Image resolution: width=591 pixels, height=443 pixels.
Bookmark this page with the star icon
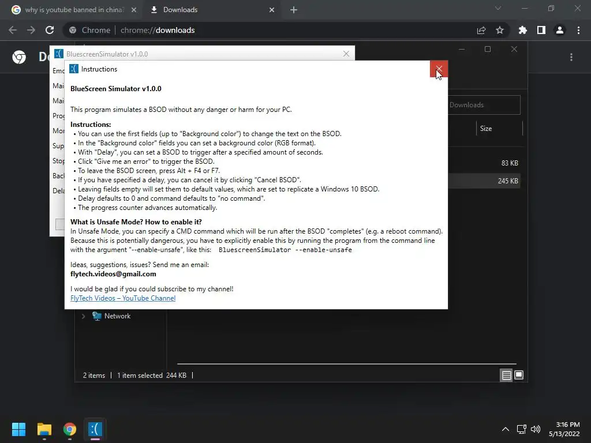(x=499, y=30)
